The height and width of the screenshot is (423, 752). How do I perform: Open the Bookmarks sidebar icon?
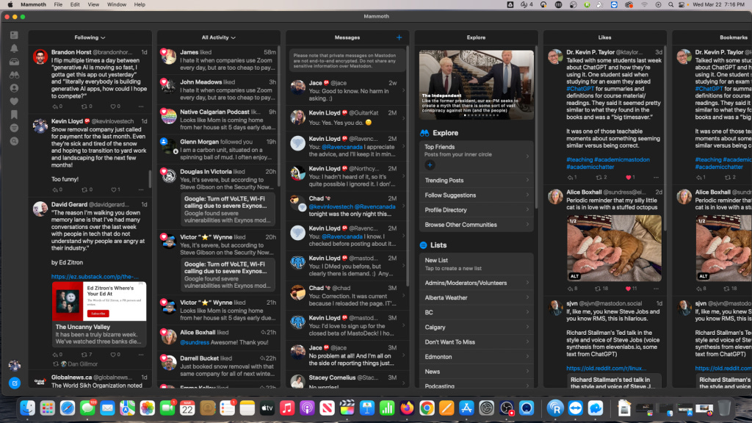14,115
